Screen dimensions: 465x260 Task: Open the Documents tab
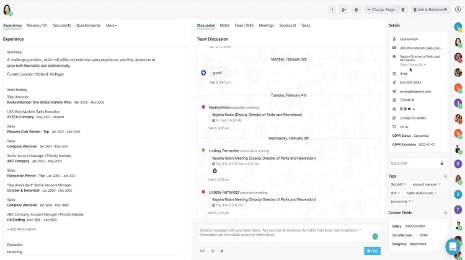(x=61, y=25)
